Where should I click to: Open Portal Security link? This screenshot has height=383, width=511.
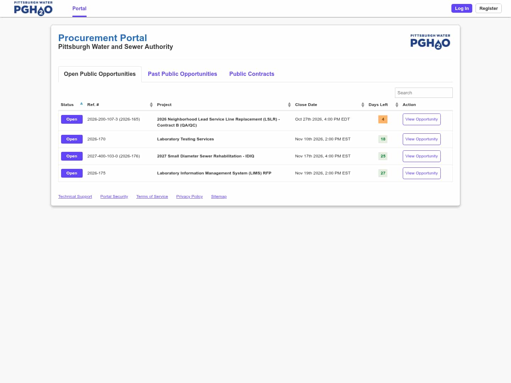pyautogui.click(x=114, y=196)
